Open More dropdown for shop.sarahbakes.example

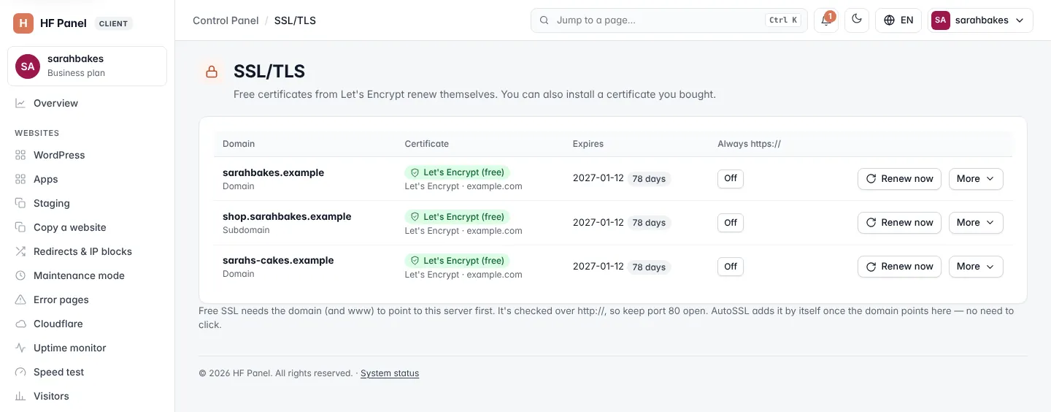click(976, 222)
